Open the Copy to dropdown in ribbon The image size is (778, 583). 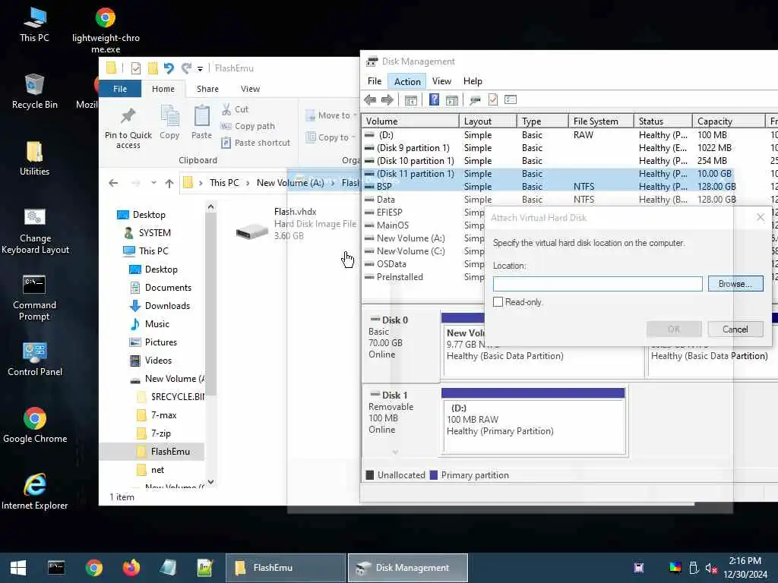click(331, 137)
